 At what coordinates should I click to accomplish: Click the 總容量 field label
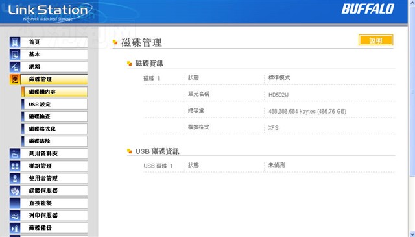(196, 110)
